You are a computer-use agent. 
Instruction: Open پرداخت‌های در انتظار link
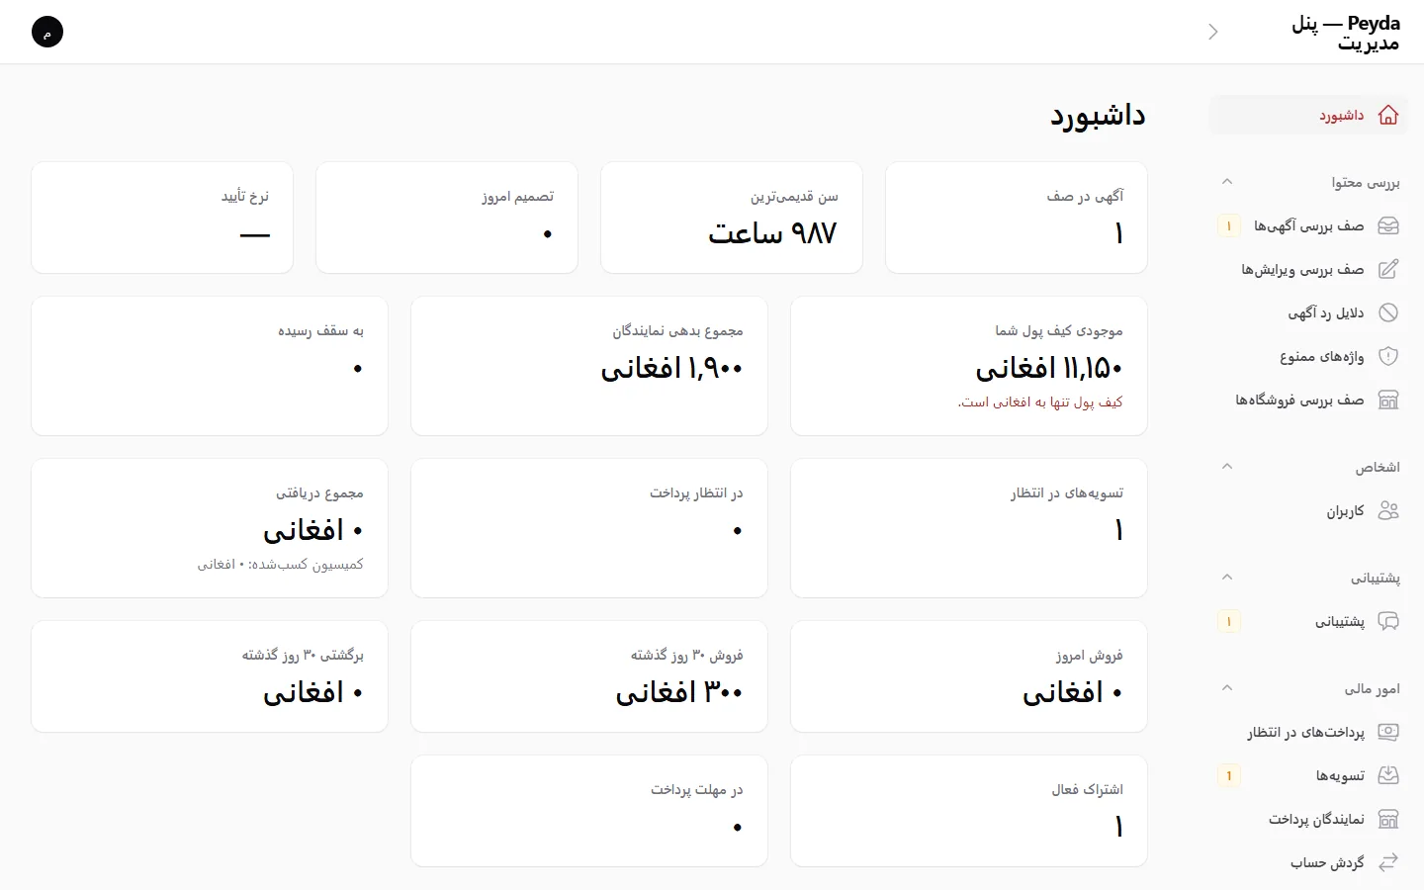1308,733
